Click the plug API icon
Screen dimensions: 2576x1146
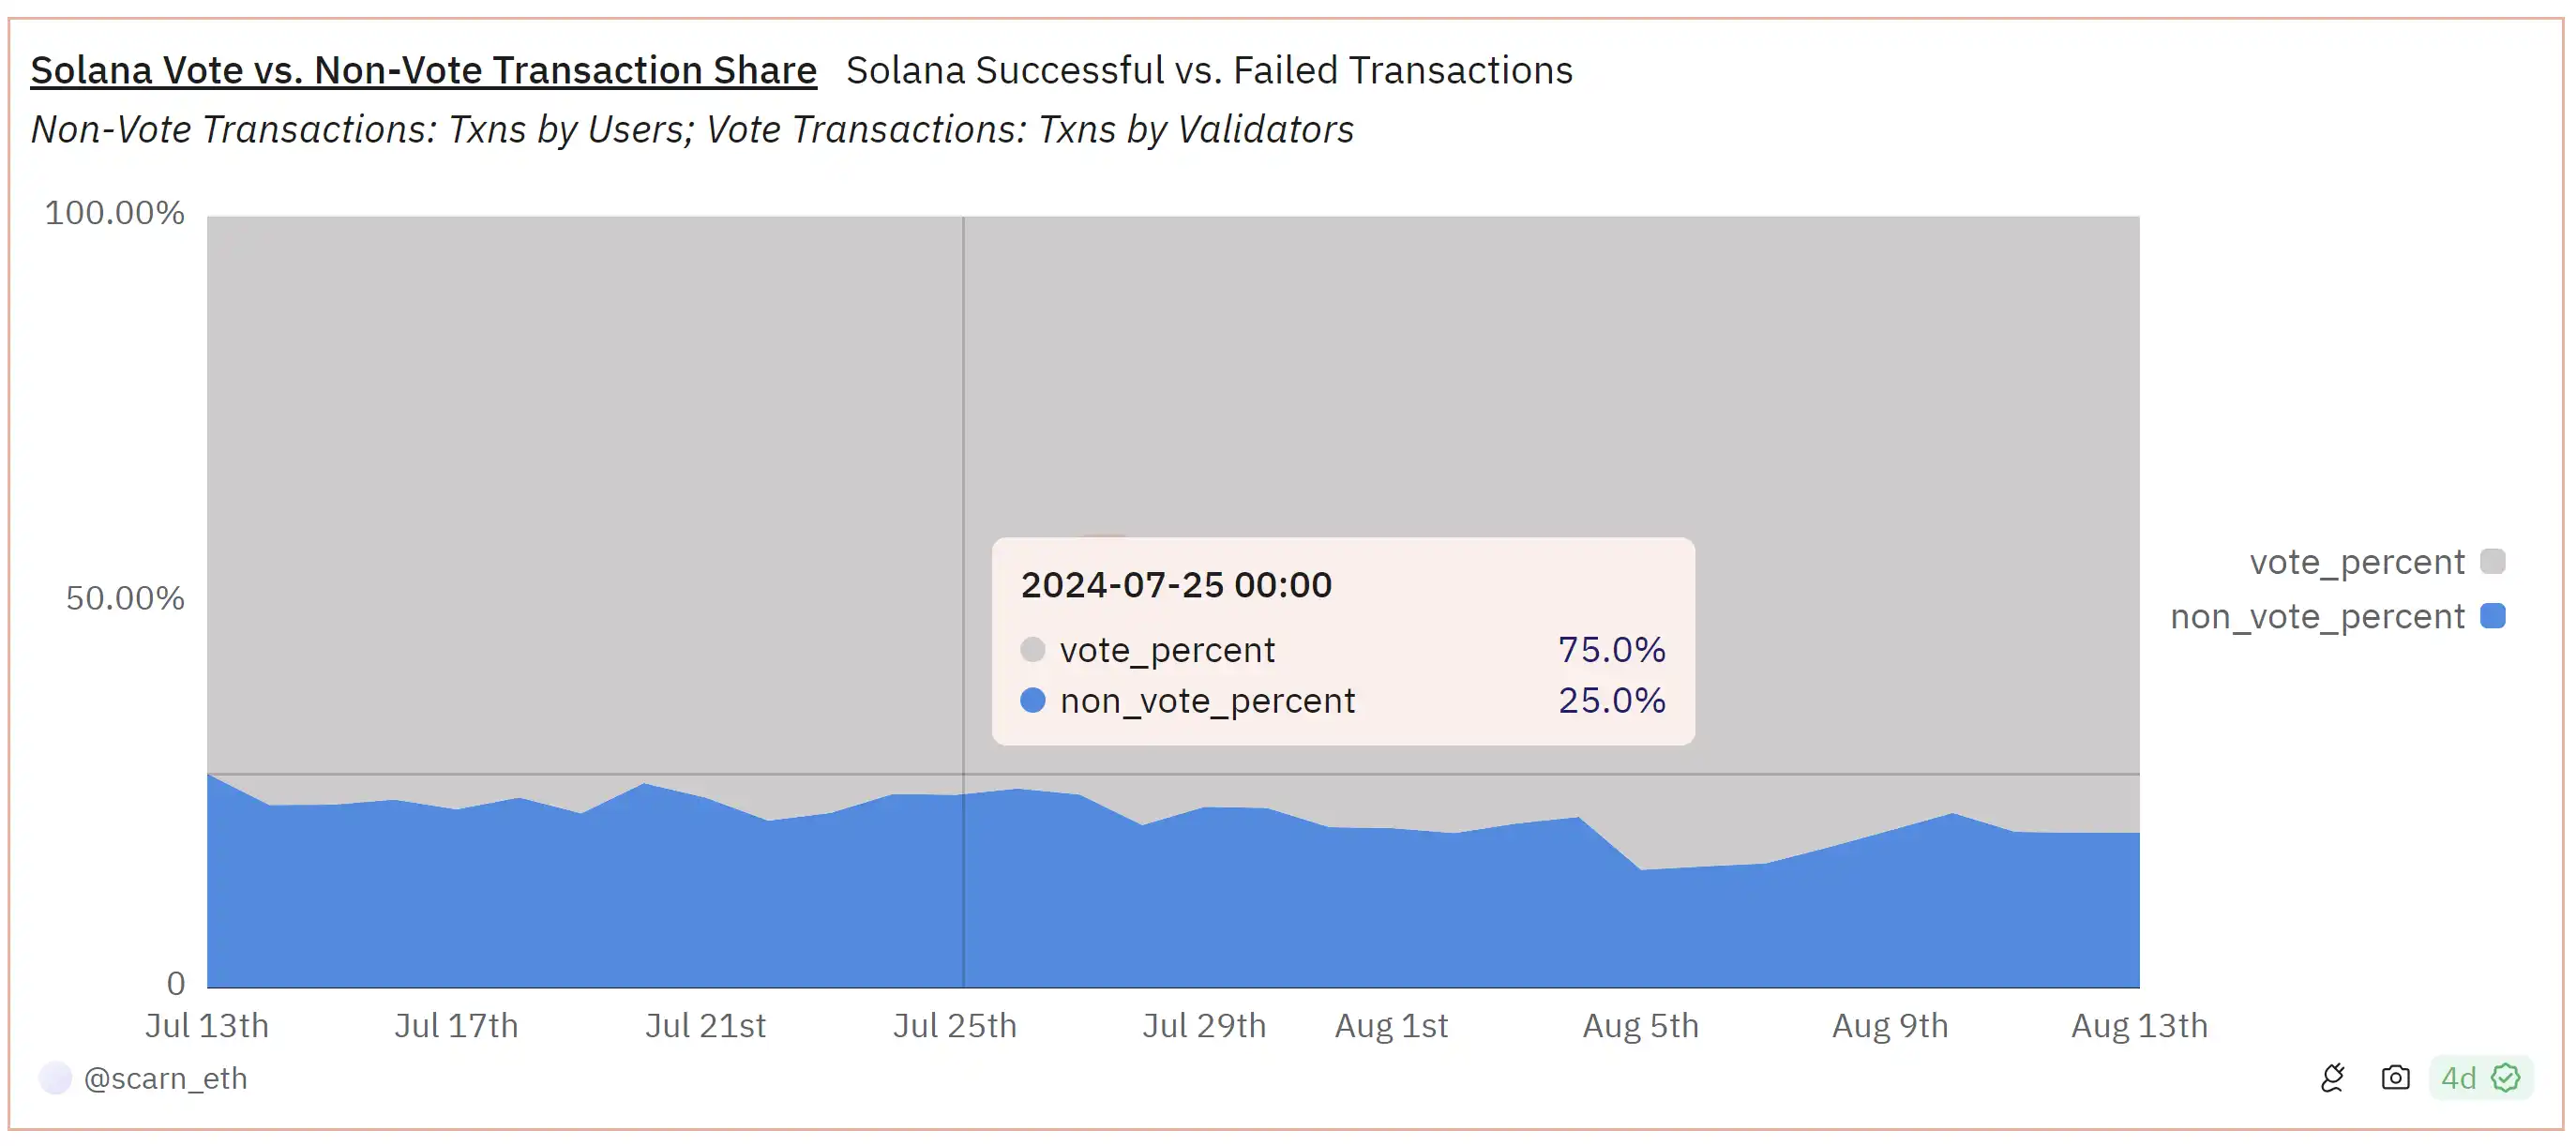pyautogui.click(x=2332, y=1077)
